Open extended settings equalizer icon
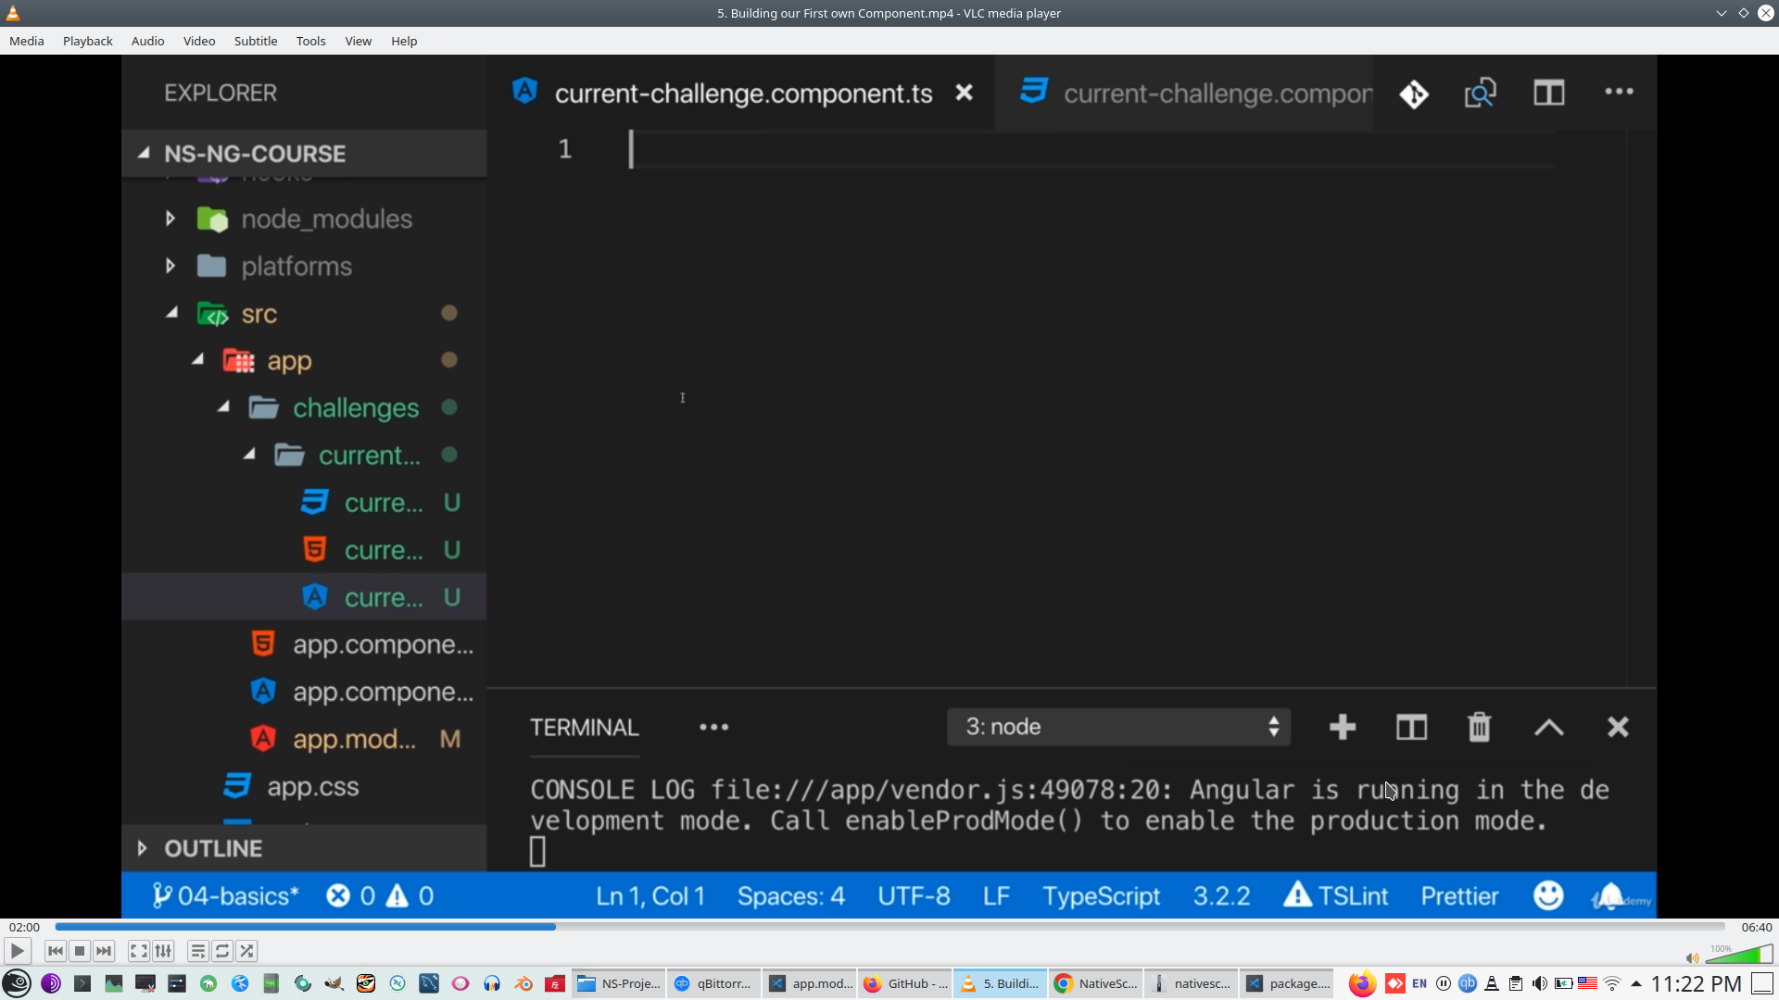 (163, 951)
